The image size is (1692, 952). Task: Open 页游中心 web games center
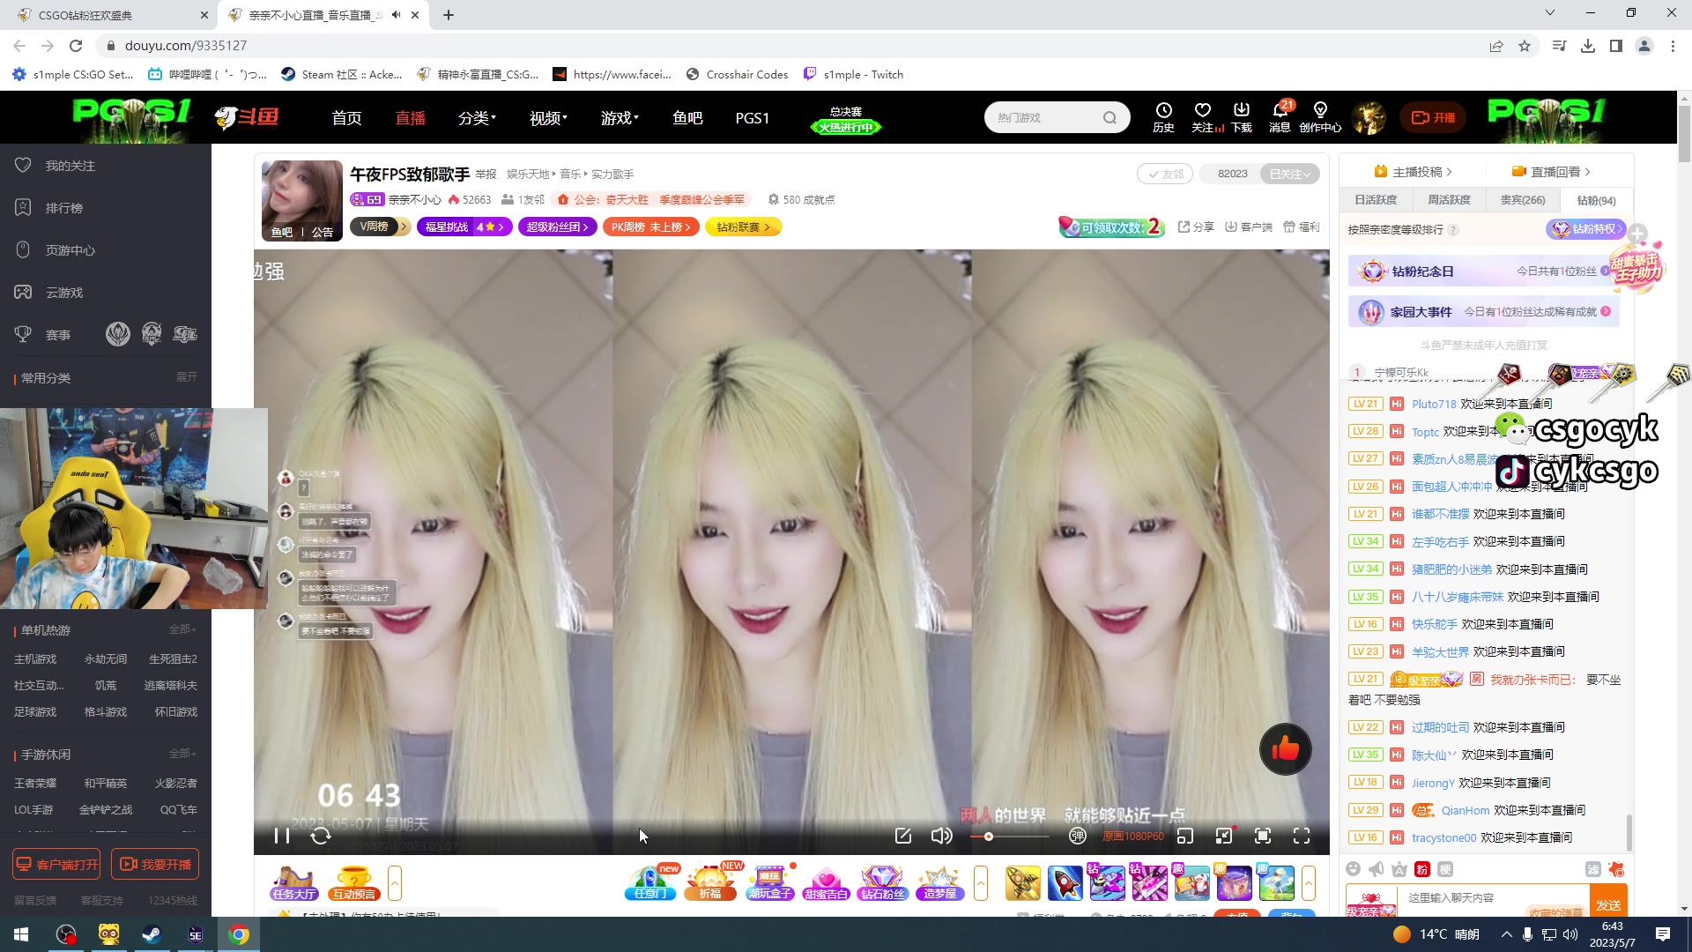point(70,250)
